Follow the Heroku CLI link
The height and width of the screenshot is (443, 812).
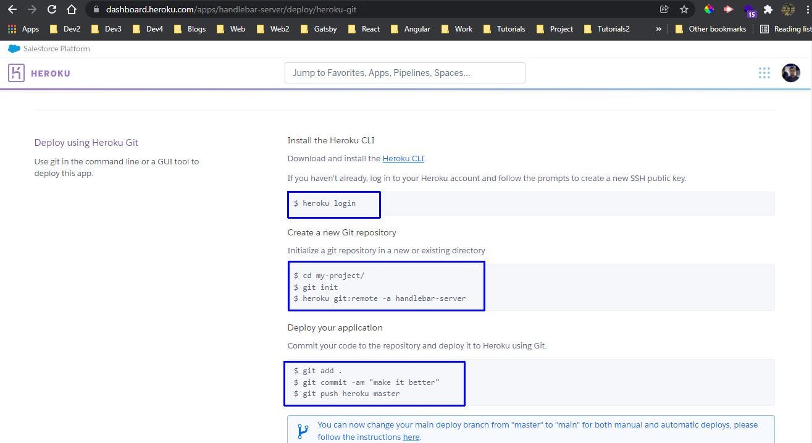click(403, 158)
